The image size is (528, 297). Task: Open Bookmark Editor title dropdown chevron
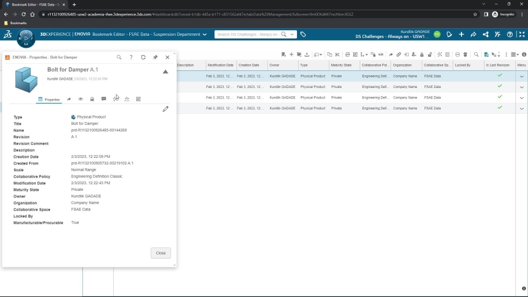(205, 34)
